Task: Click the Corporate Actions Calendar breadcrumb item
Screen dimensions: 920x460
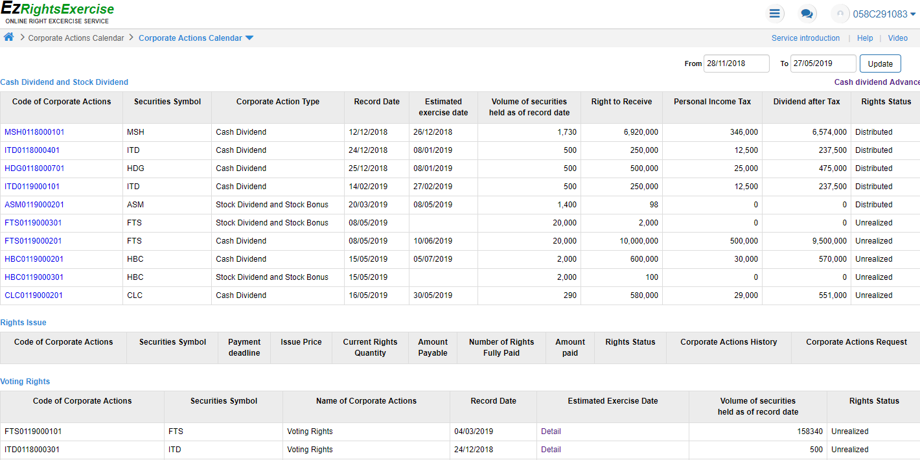Action: click(76, 38)
